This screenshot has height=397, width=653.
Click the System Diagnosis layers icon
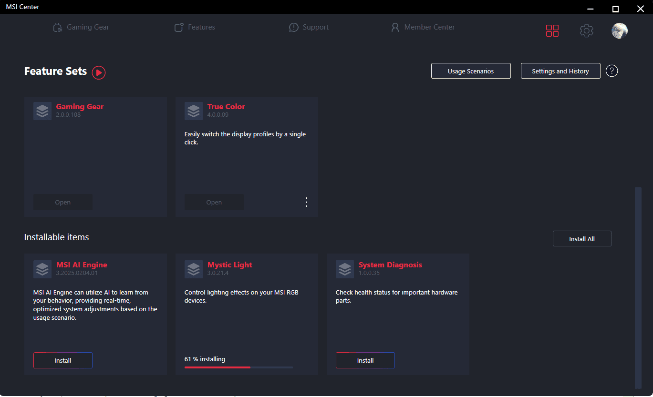(345, 269)
